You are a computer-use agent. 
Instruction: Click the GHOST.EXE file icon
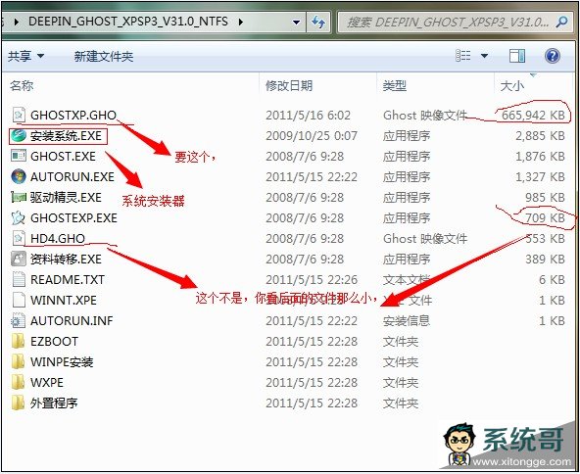tap(19, 156)
